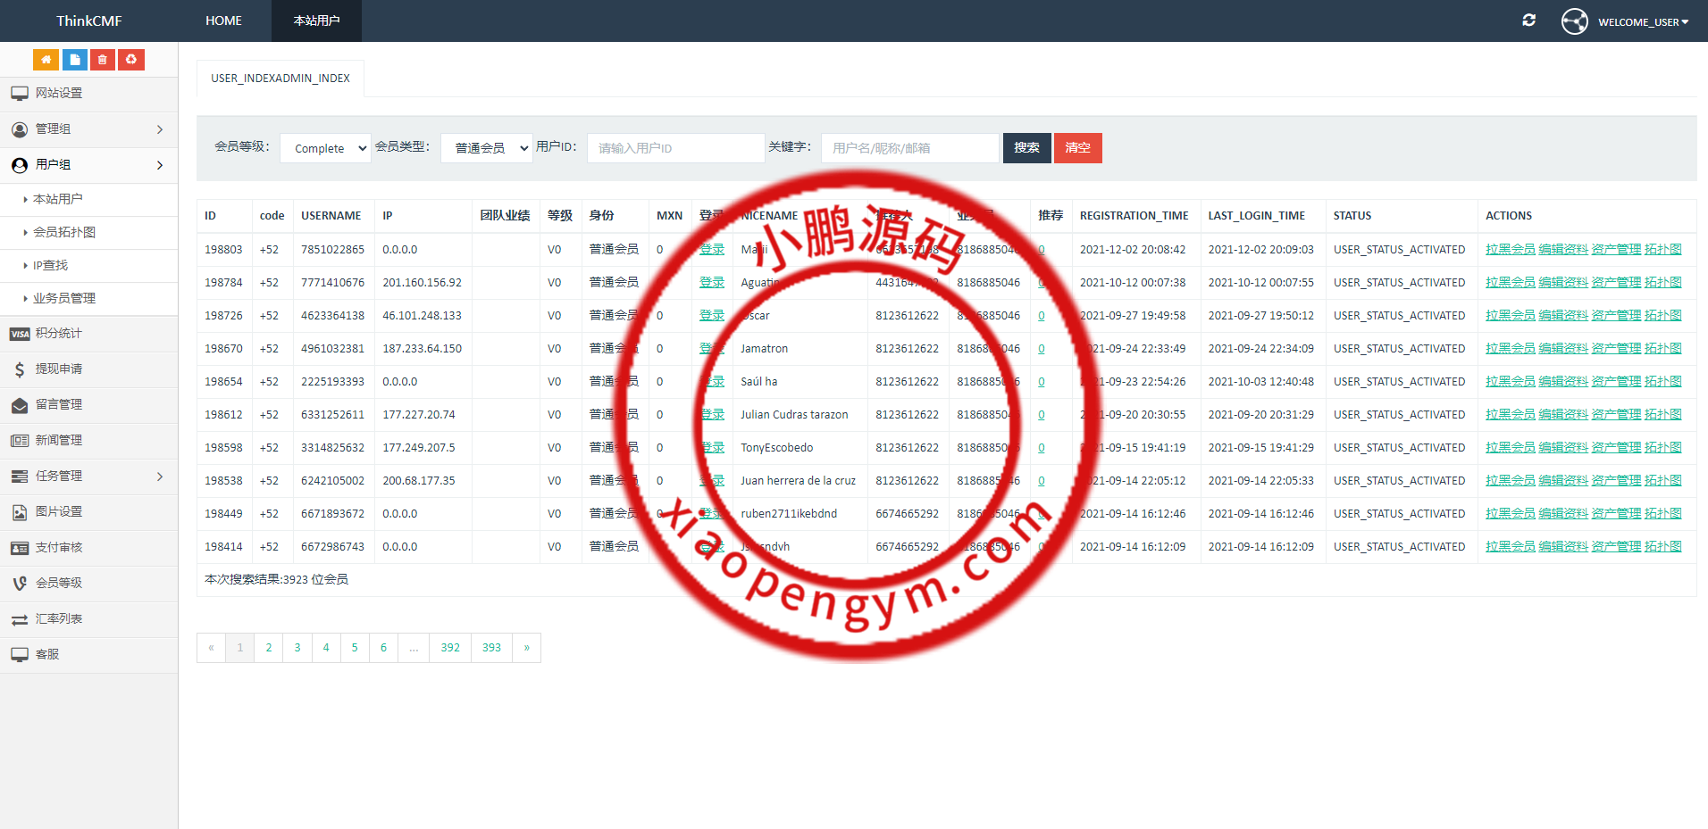This screenshot has width=1708, height=829.
Task: Click the orange home shortcut icon
Action: pos(46,60)
